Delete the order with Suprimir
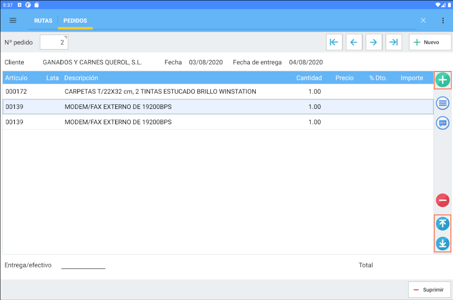This screenshot has height=300, width=453. (x=430, y=290)
